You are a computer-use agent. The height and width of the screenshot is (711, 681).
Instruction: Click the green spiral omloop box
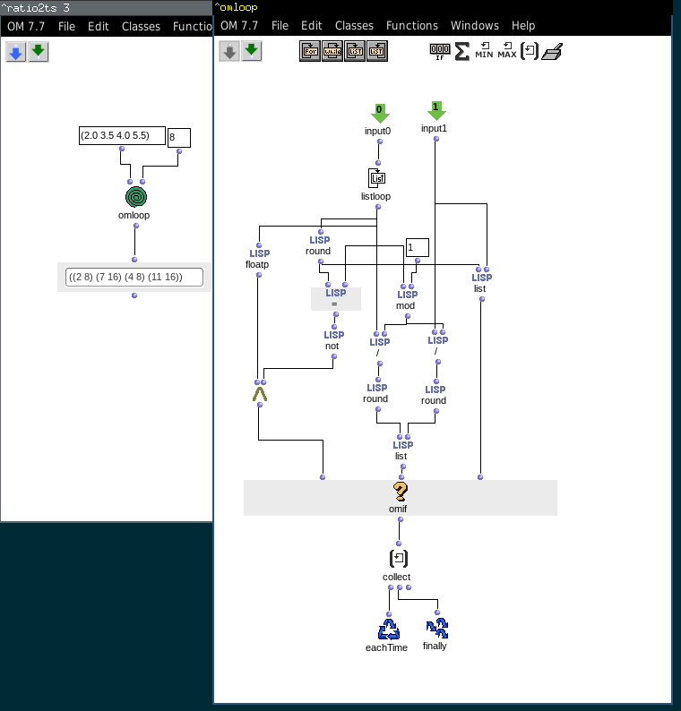point(135,197)
